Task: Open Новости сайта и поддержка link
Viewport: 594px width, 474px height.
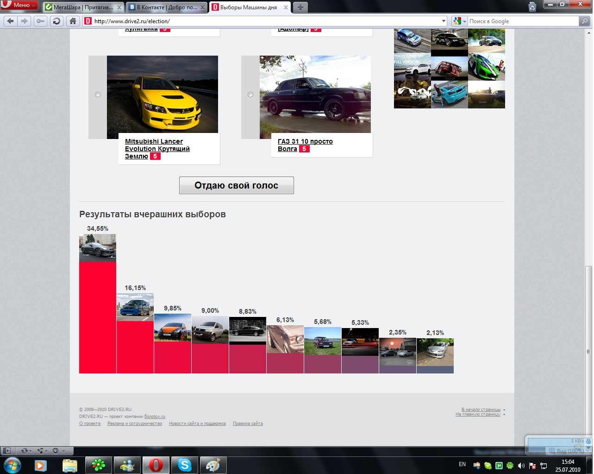Action: click(197, 423)
